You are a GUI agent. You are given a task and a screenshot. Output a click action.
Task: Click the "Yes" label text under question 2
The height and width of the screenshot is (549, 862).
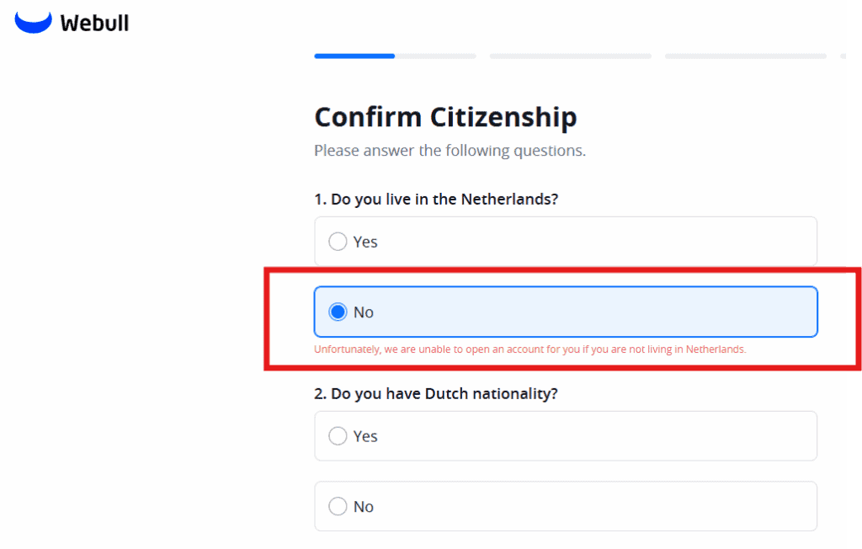tap(365, 436)
